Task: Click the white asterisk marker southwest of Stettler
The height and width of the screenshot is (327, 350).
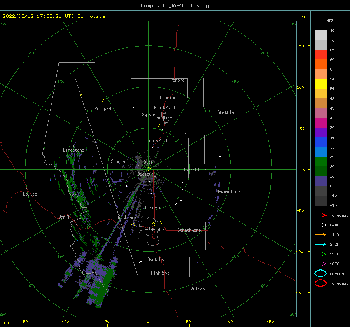Action: [x=185, y=133]
